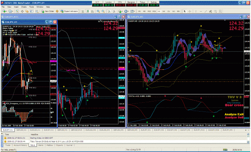Toggle Expert Advisors on or off
Image resolution: width=251 pixels, height=152 pixels.
point(69,11)
